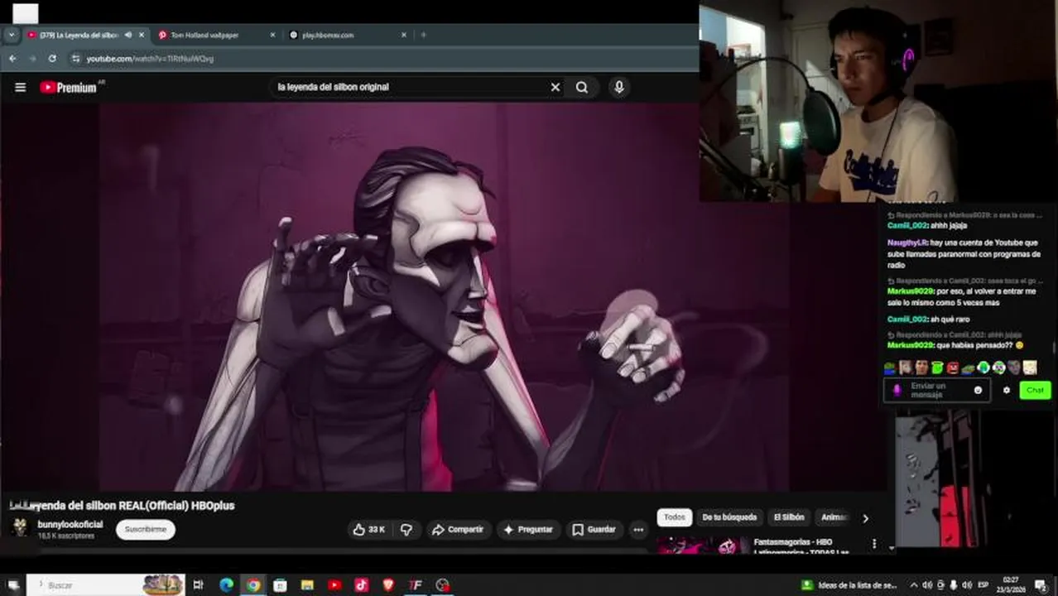This screenshot has width=1058, height=596.
Task: Open the YouTube hamburger guide menu
Action: [20, 87]
